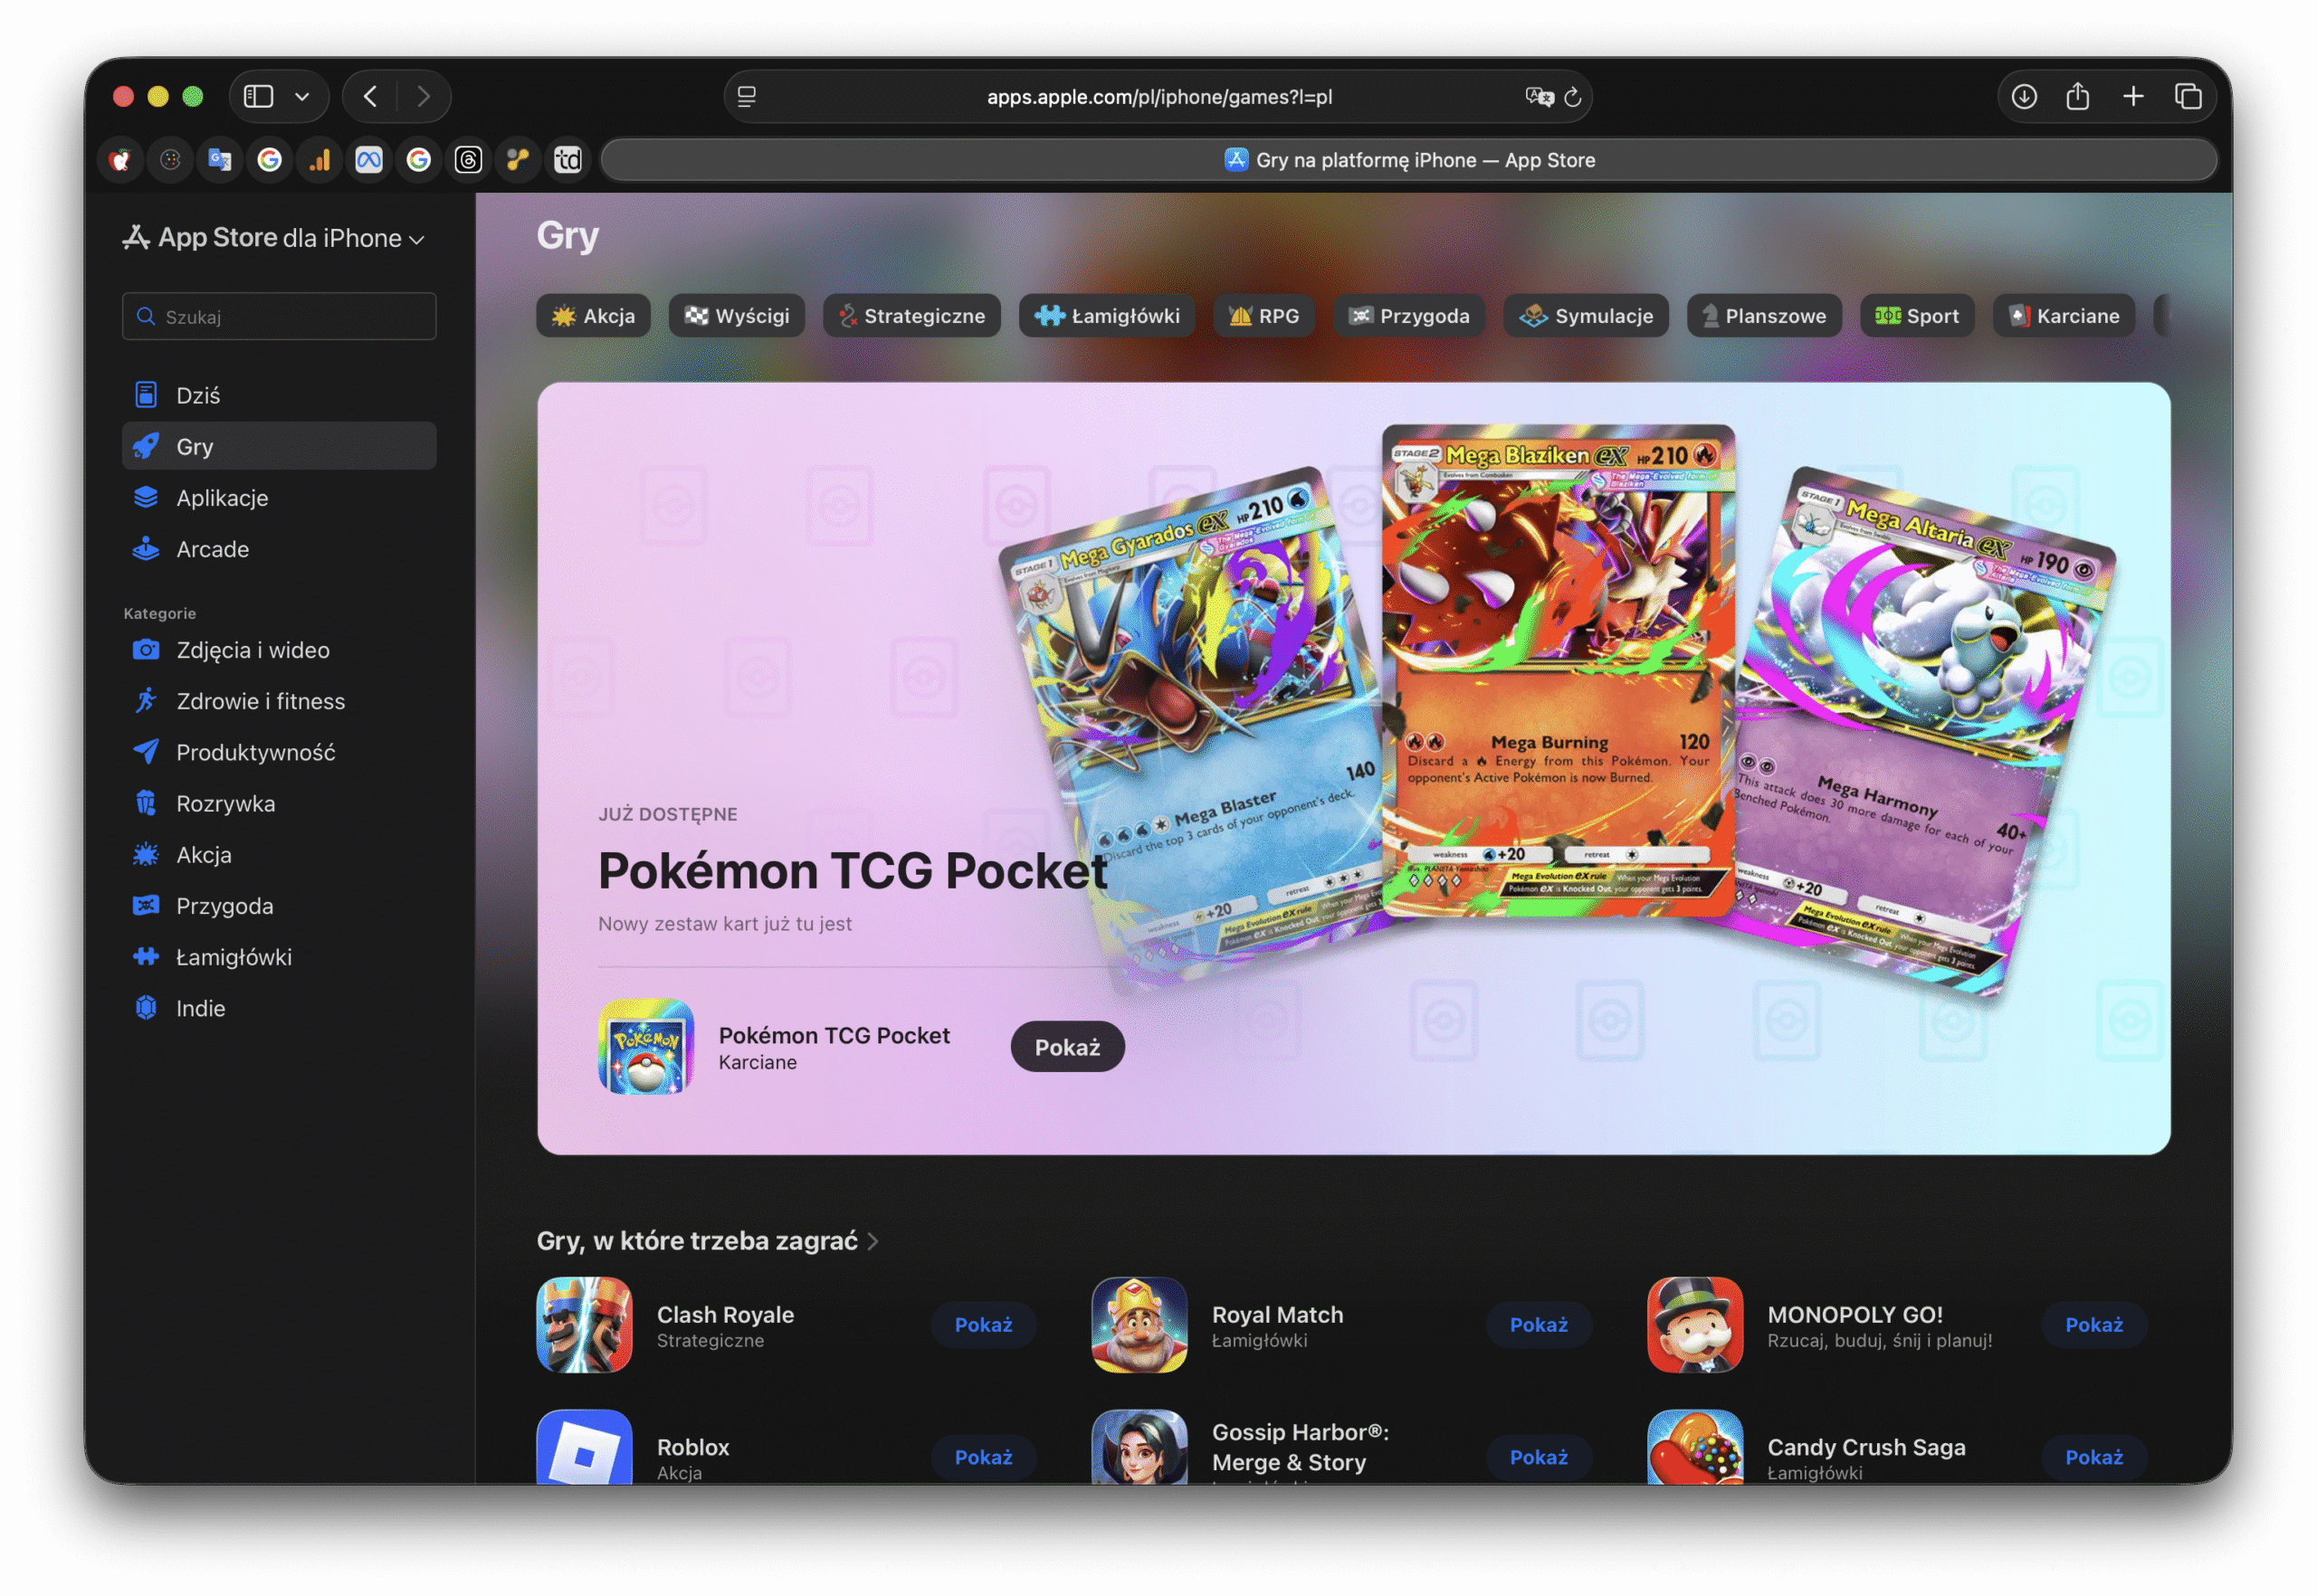Viewport: 2317px width, 1596px height.
Task: Toggle the Symulacje genre filter
Action: (x=1586, y=316)
